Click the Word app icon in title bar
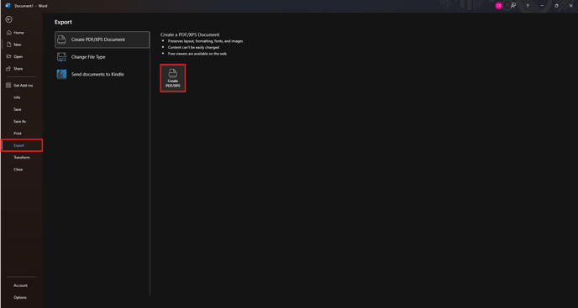The width and height of the screenshot is (578, 308). click(x=8, y=6)
